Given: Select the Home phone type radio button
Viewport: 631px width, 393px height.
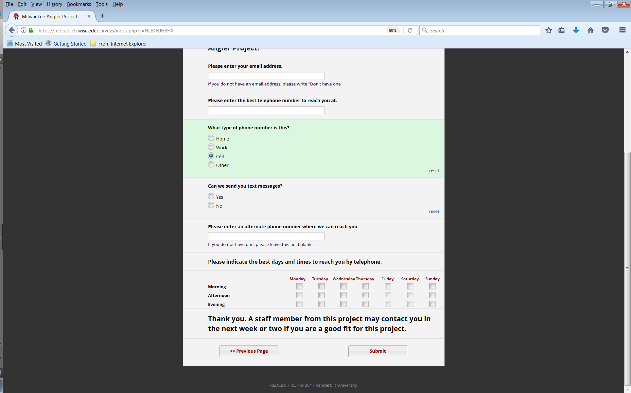Looking at the screenshot, I should (x=211, y=138).
